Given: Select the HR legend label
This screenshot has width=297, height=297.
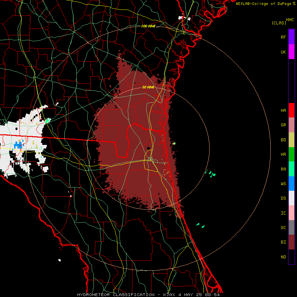Looking at the screenshot, I should pyautogui.click(x=283, y=154).
